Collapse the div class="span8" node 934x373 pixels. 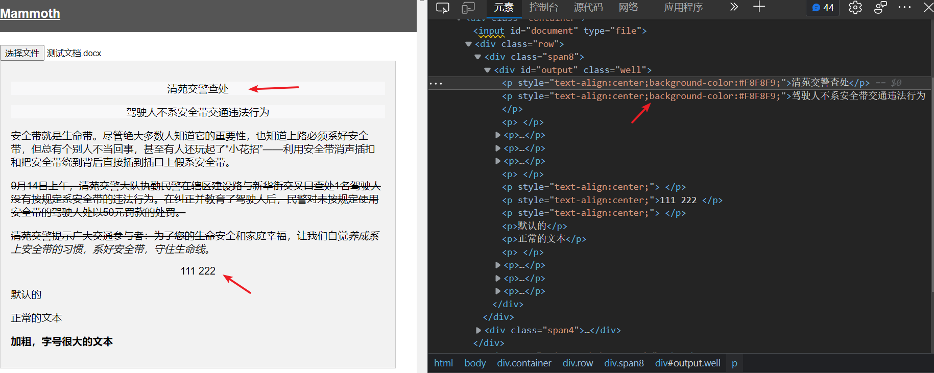478,57
